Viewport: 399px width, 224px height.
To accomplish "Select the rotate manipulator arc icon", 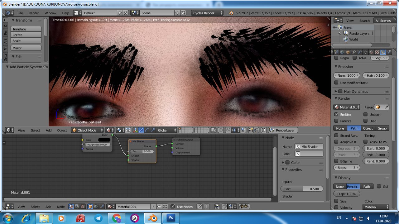I will 147,130.
